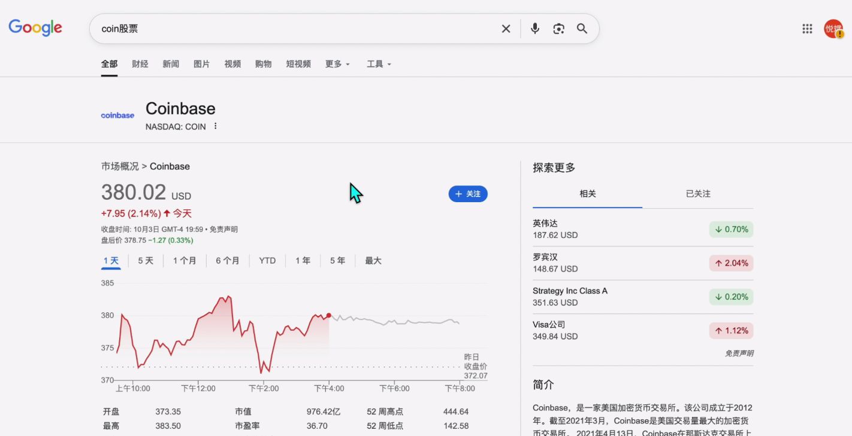852x436 pixels.
Task: Activate voice search with the microphone icon
Action: [534, 28]
